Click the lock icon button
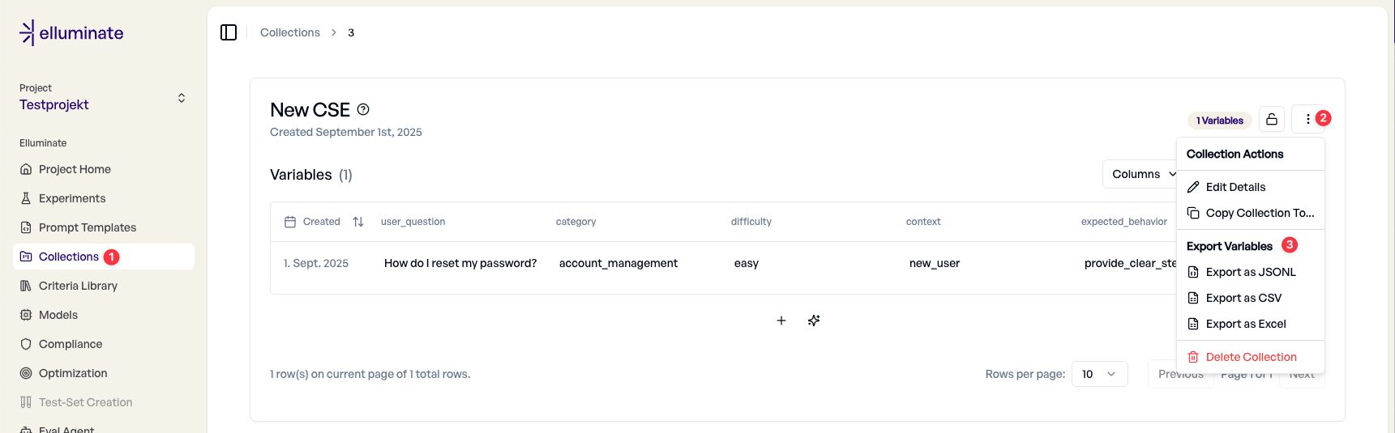Viewport: 1395px width, 433px height. coord(1272,120)
